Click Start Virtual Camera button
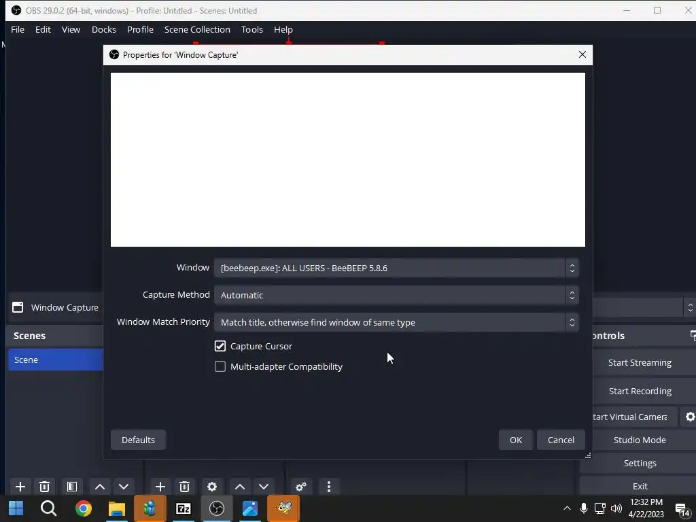This screenshot has height=522, width=696. pos(635,417)
